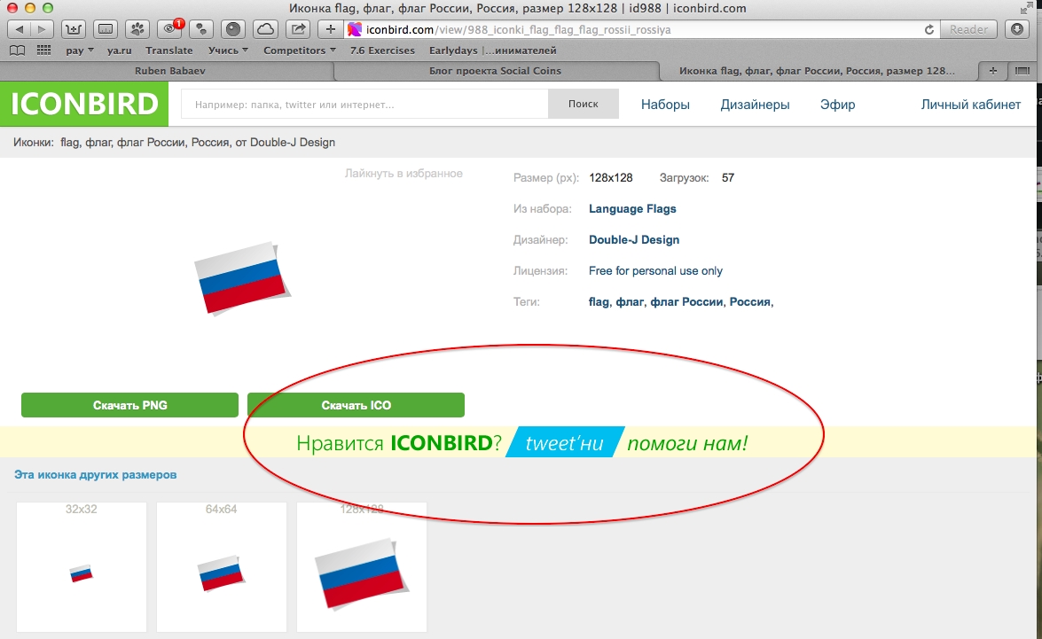
Task: Reload the page with the refresh arrow
Action: tap(929, 29)
